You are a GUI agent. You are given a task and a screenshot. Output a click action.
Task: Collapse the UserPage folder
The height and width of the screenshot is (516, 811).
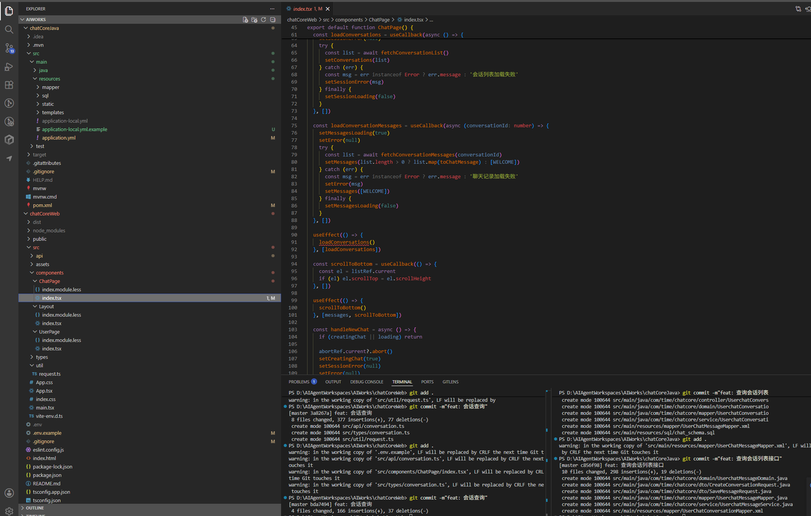[x=49, y=332]
